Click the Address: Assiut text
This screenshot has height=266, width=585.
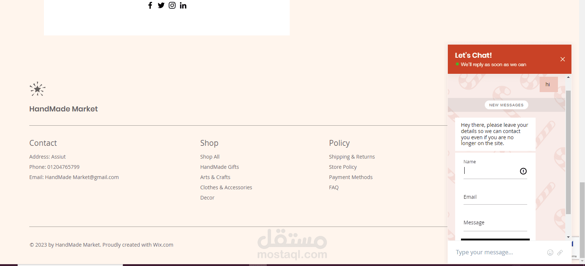(48, 157)
